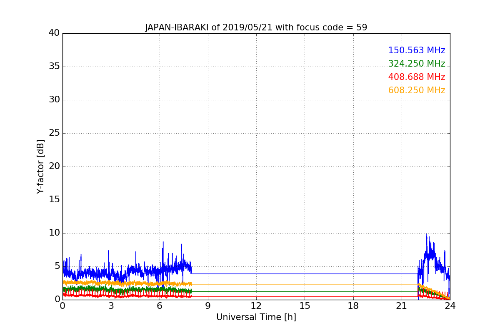The height and width of the screenshot is (333, 500).
Task: Click the plot title JAPAN-IBARAKI of 2019/05/21
Action: (256, 27)
